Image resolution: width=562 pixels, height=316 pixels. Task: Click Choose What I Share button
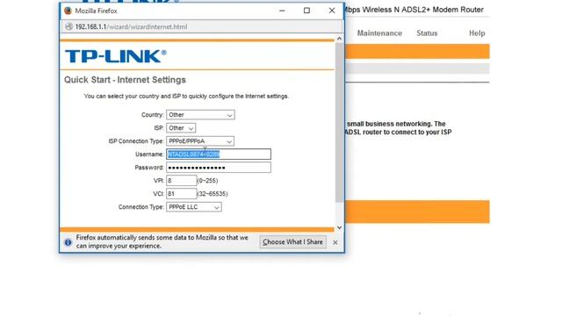click(292, 242)
